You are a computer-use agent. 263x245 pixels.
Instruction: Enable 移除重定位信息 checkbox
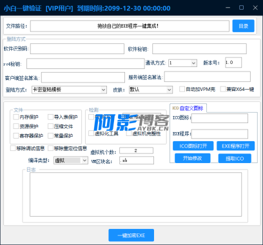[50, 148]
